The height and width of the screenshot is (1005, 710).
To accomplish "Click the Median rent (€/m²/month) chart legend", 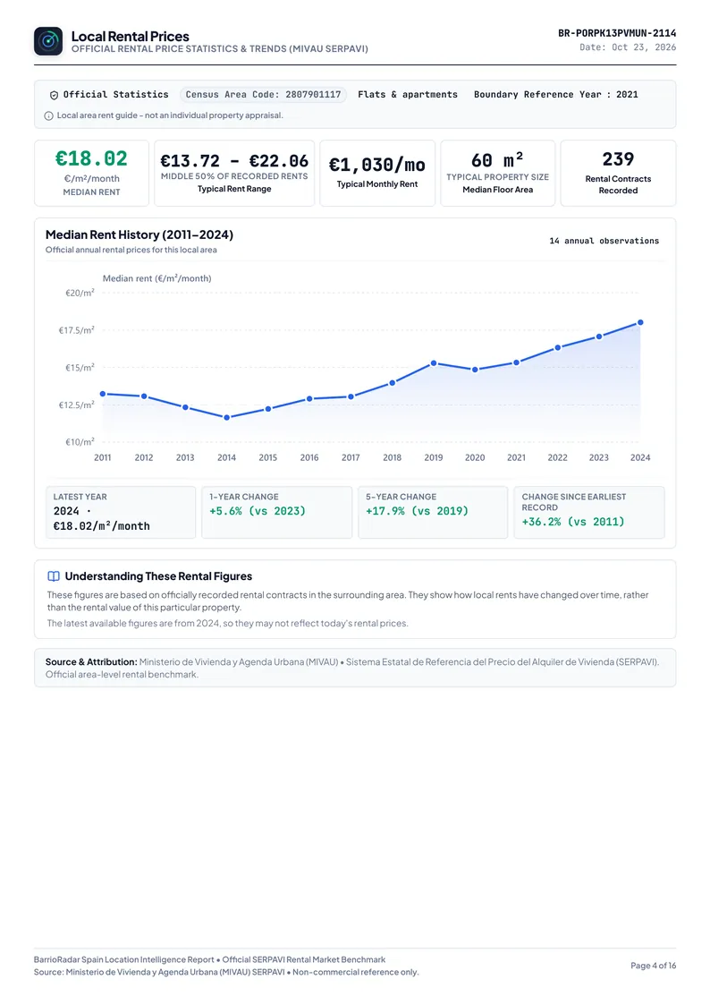I will point(156,278).
